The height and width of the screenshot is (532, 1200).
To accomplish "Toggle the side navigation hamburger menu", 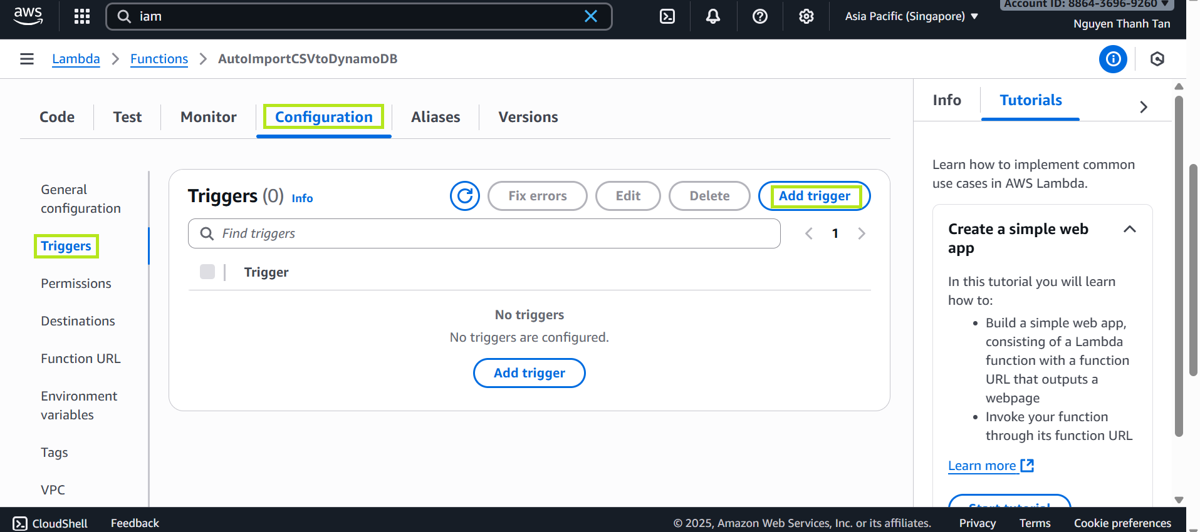I will click(27, 59).
